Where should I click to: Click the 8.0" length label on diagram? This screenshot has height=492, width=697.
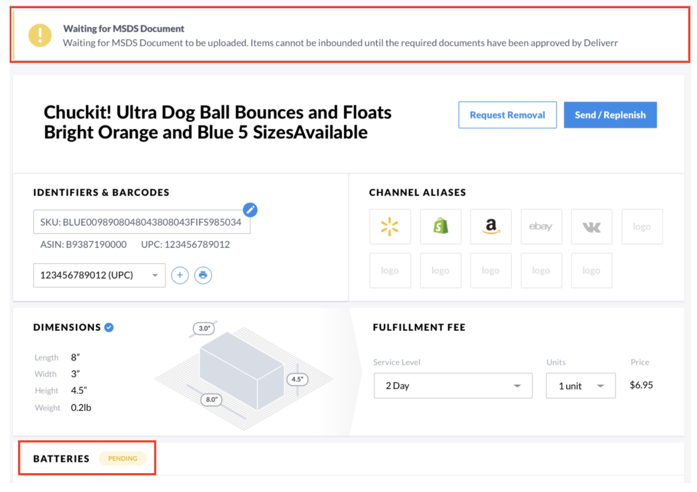(x=211, y=400)
